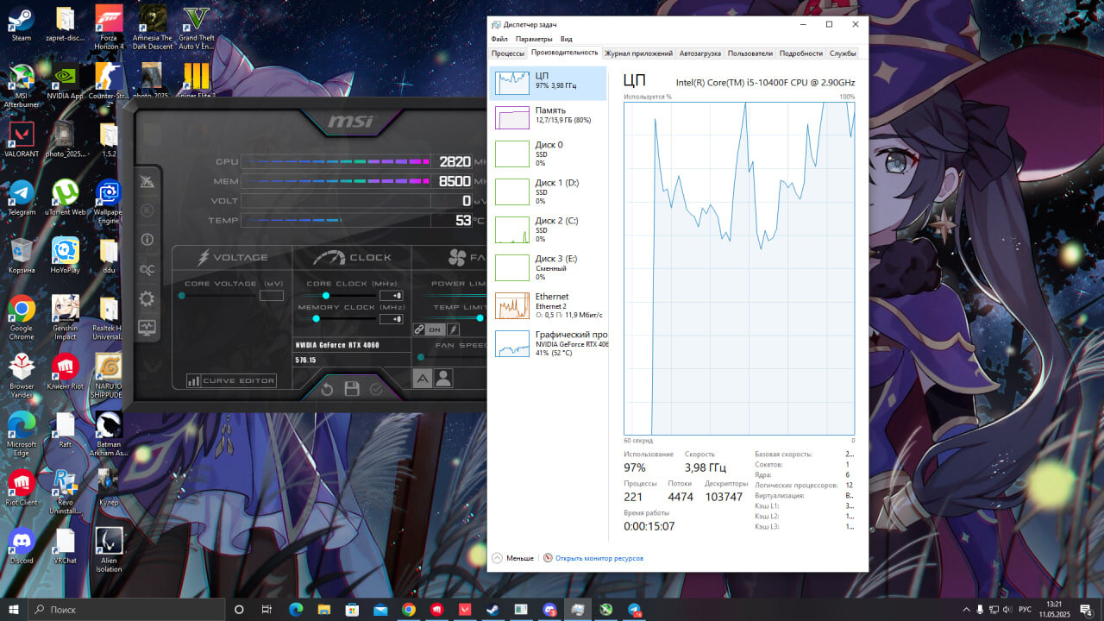Screen dimensions: 1104x621
Task: Select the Память item in performance list
Action: pyautogui.click(x=549, y=116)
